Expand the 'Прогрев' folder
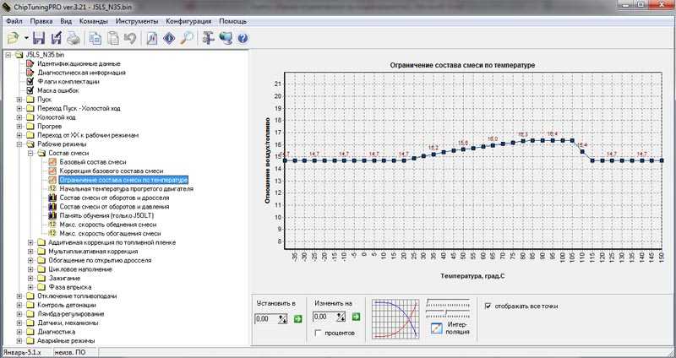Viewport: 676px width, 358px height. pyautogui.click(x=19, y=126)
